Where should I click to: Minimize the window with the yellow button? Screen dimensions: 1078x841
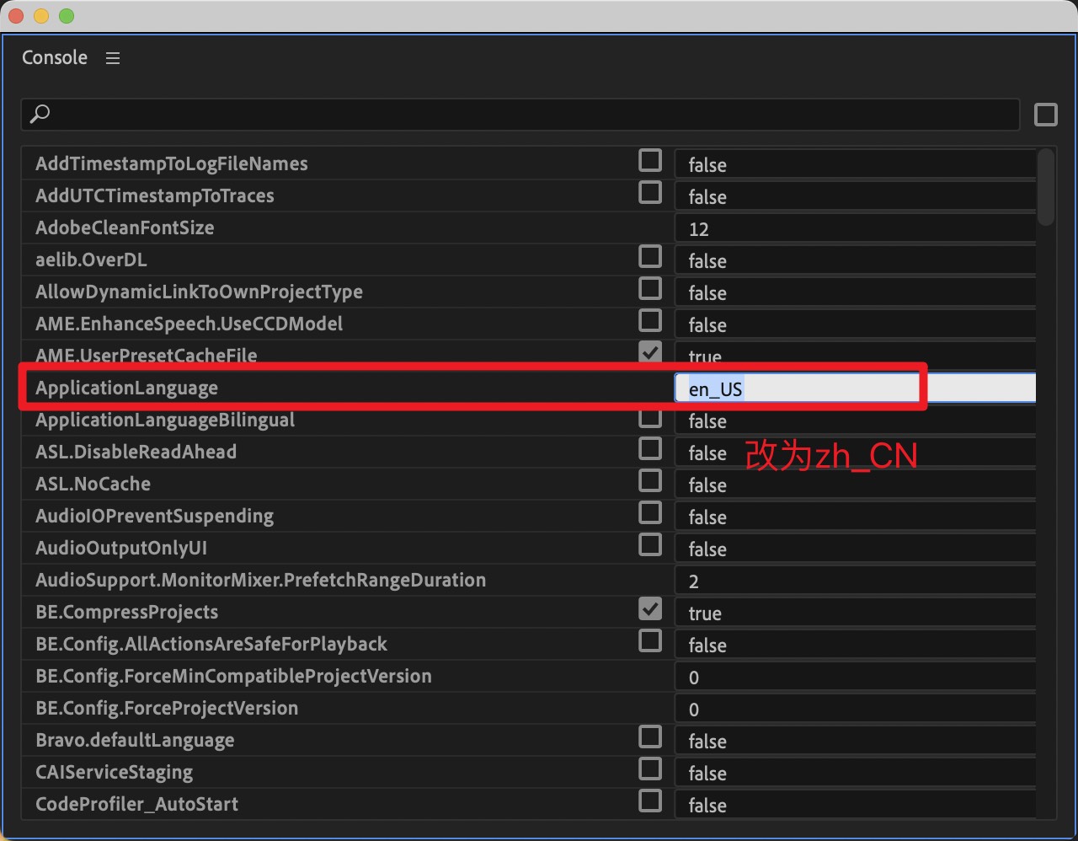(41, 16)
